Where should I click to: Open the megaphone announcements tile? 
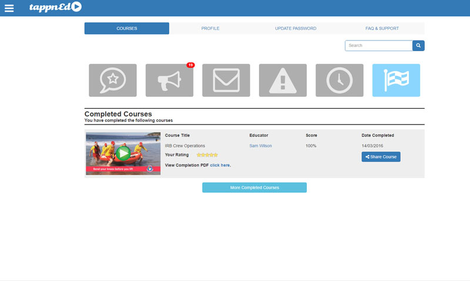pyautogui.click(x=169, y=81)
